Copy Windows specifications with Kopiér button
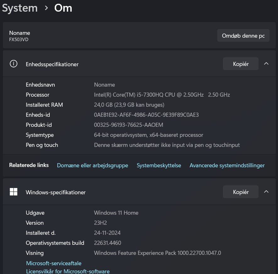The image size is (278, 274). click(241, 192)
